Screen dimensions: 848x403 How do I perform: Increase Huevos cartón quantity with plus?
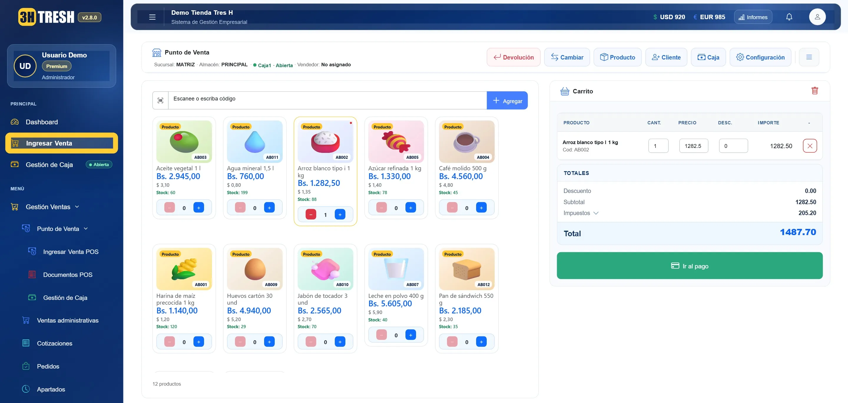point(269,342)
